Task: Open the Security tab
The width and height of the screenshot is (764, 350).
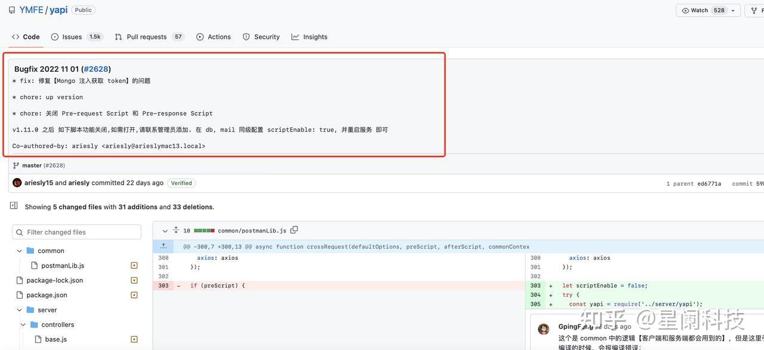Action: coord(261,37)
